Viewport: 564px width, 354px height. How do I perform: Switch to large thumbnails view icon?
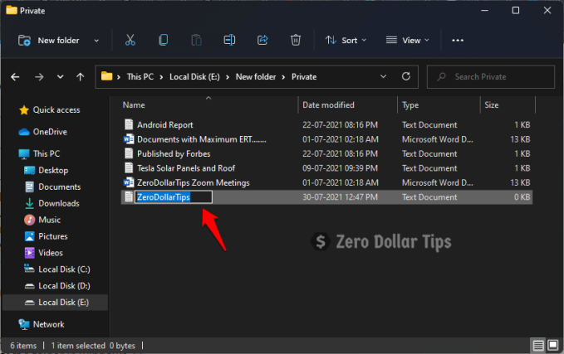coord(554,344)
